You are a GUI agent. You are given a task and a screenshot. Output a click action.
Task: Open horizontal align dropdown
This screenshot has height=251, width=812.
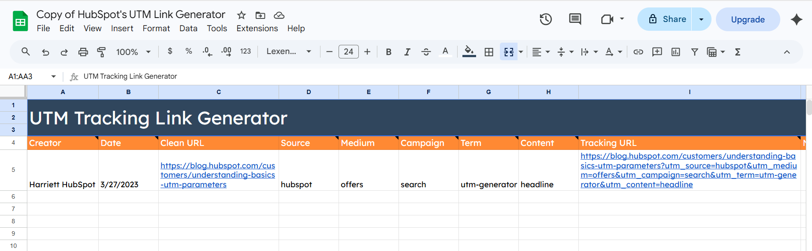[x=541, y=52]
